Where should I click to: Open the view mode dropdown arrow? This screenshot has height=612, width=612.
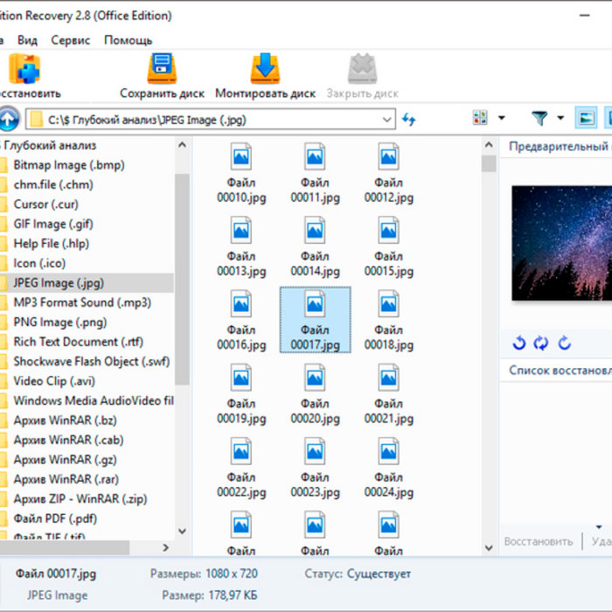tap(501, 118)
